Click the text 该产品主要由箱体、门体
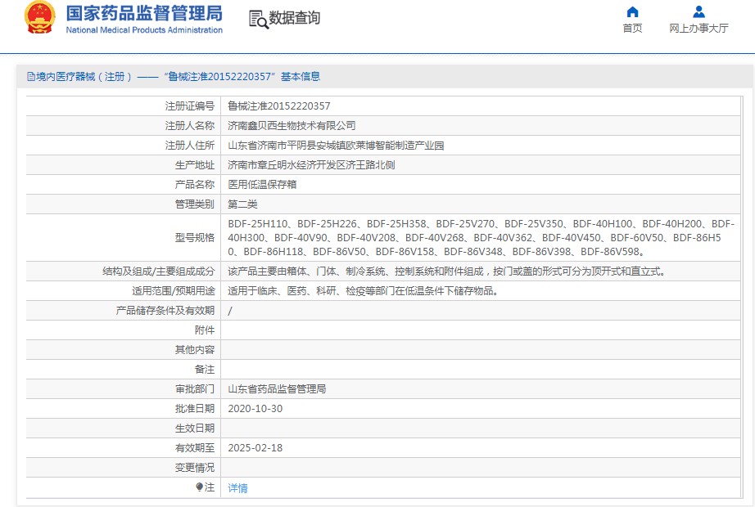The height and width of the screenshot is (507, 755). 447,271
